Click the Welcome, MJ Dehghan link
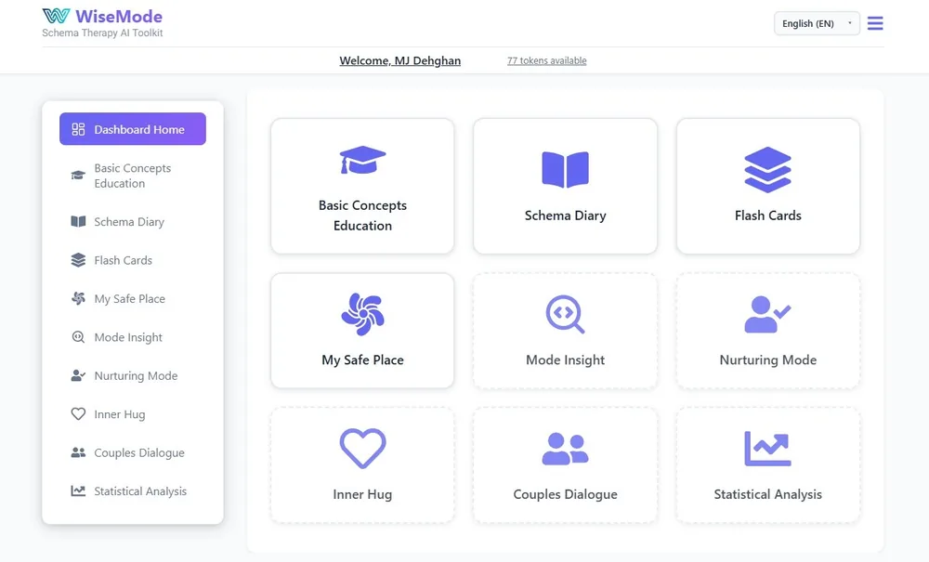Viewport: 929px width, 562px height. (x=399, y=60)
